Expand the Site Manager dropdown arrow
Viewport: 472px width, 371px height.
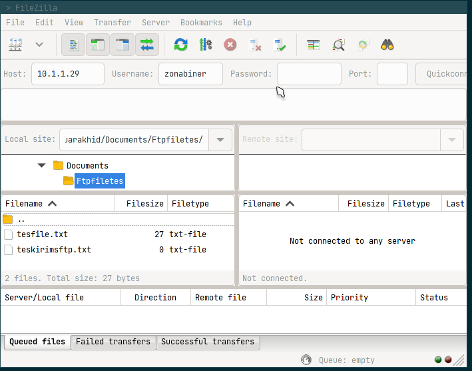click(39, 45)
